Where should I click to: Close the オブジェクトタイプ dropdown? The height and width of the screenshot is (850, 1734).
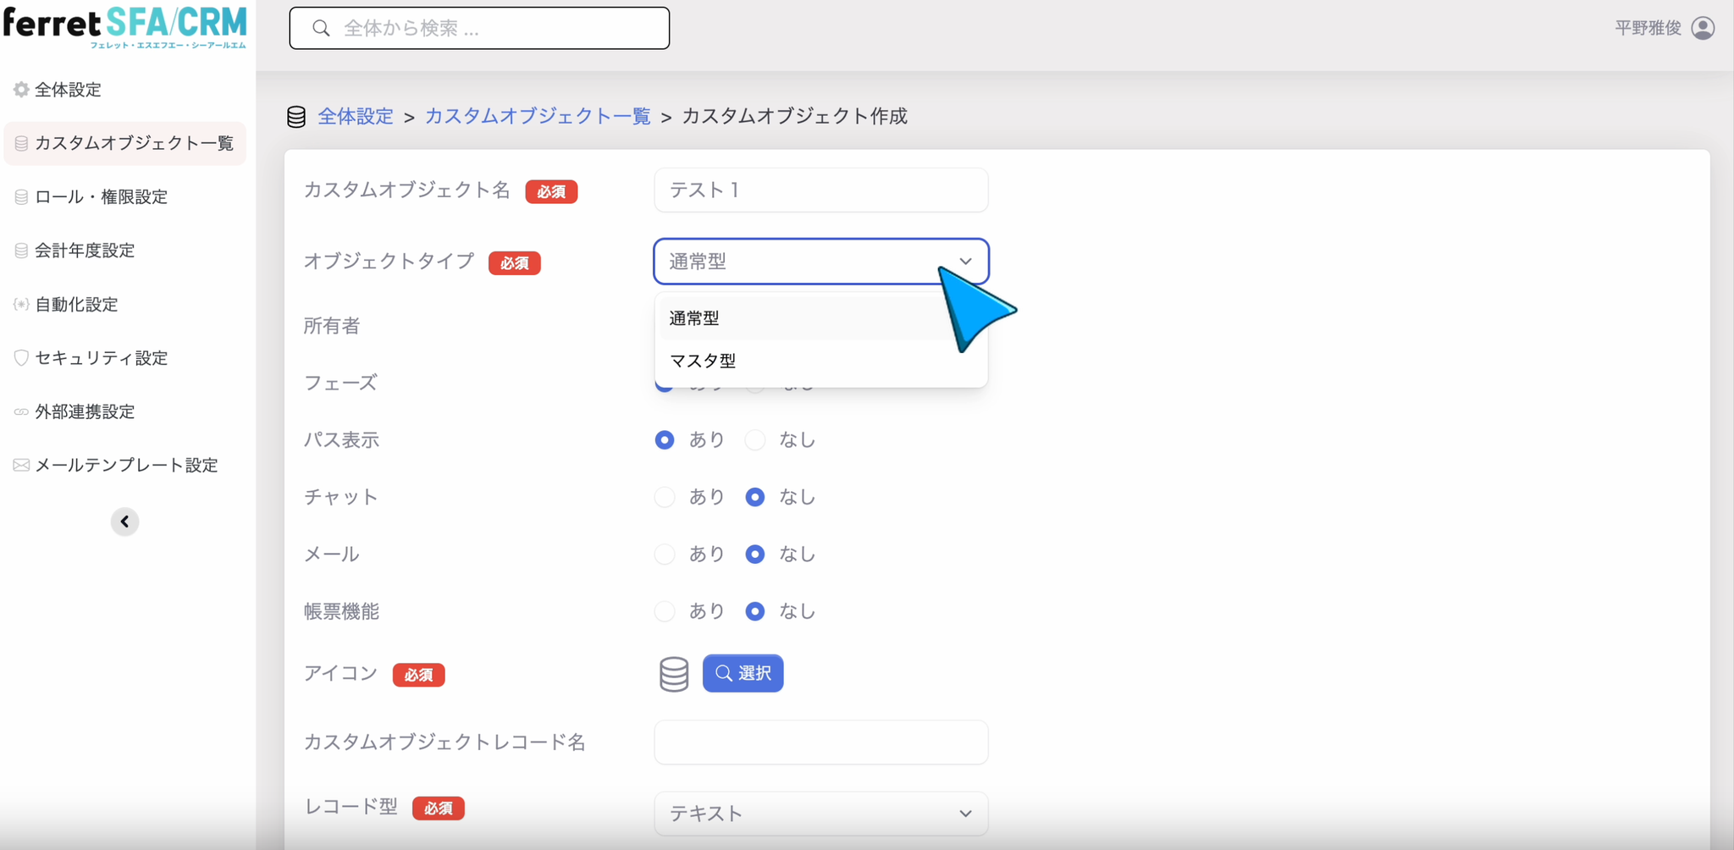(820, 262)
